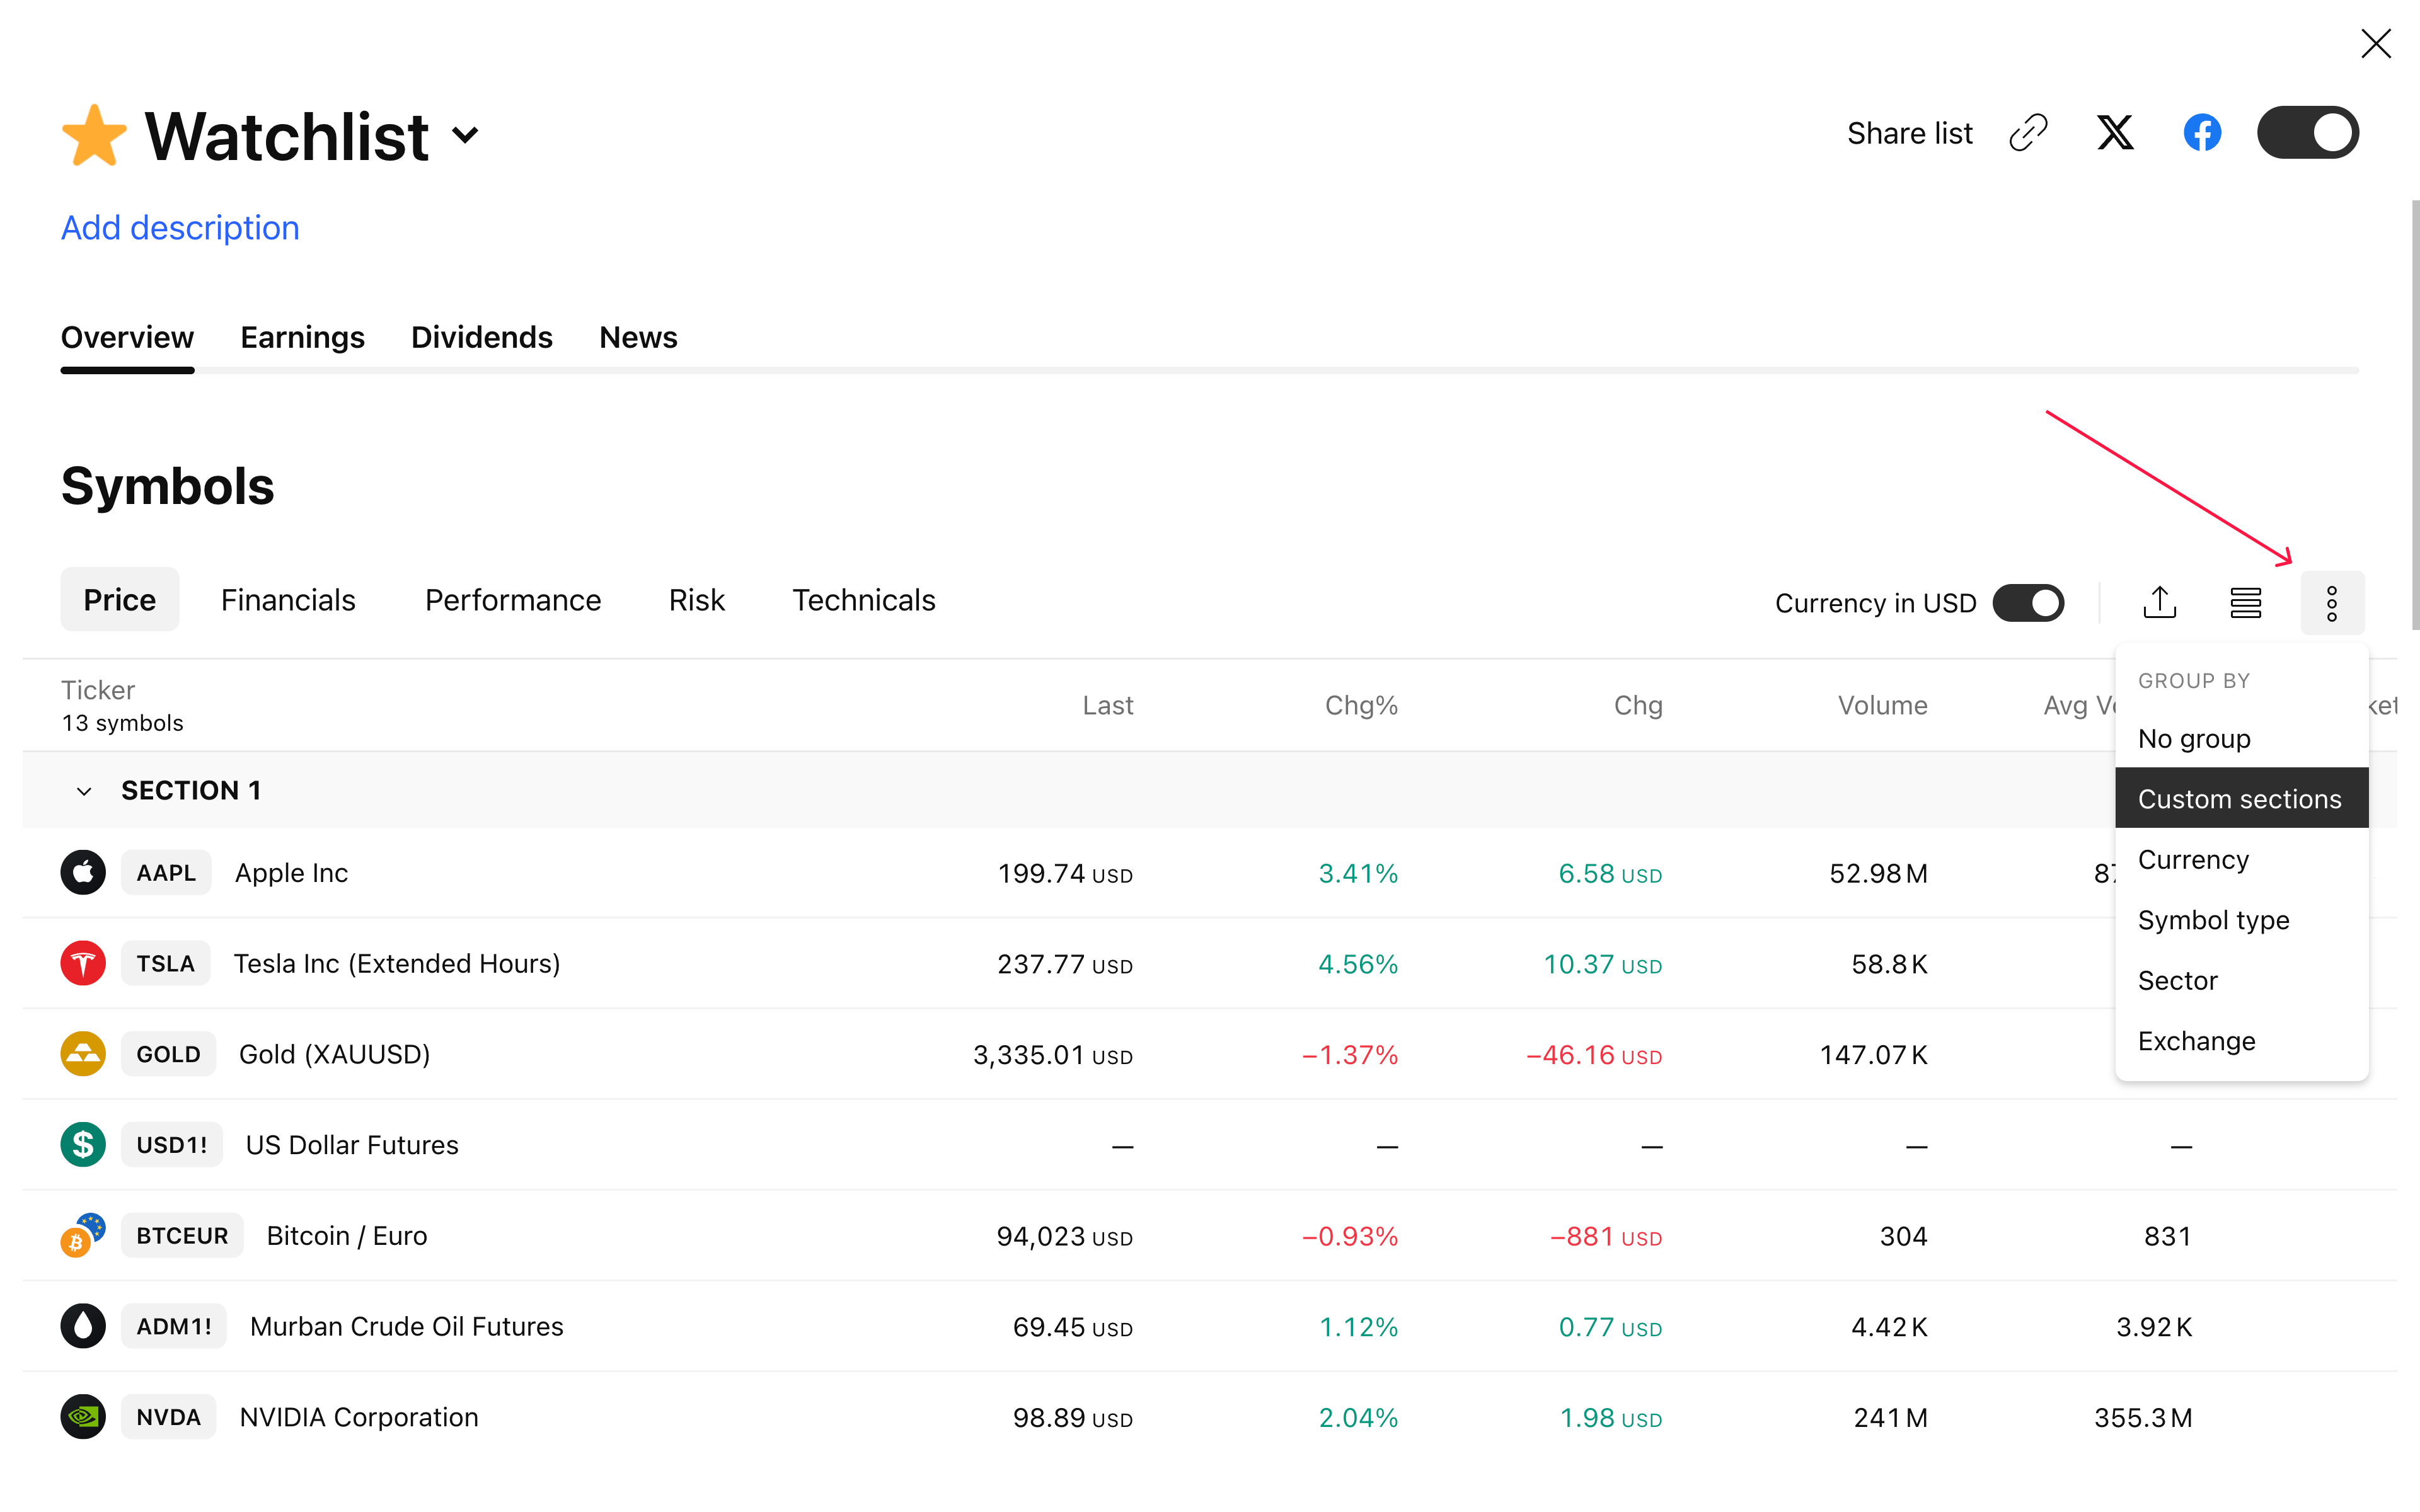Sort by the Chg% column header
Screen dimensions: 2420x1512
point(1360,706)
